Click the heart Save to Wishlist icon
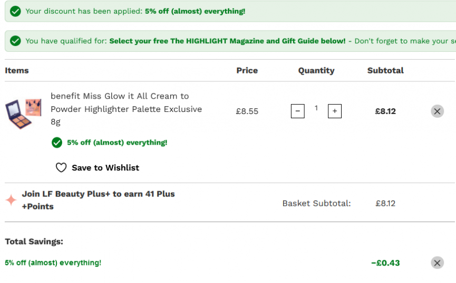 [x=61, y=167]
